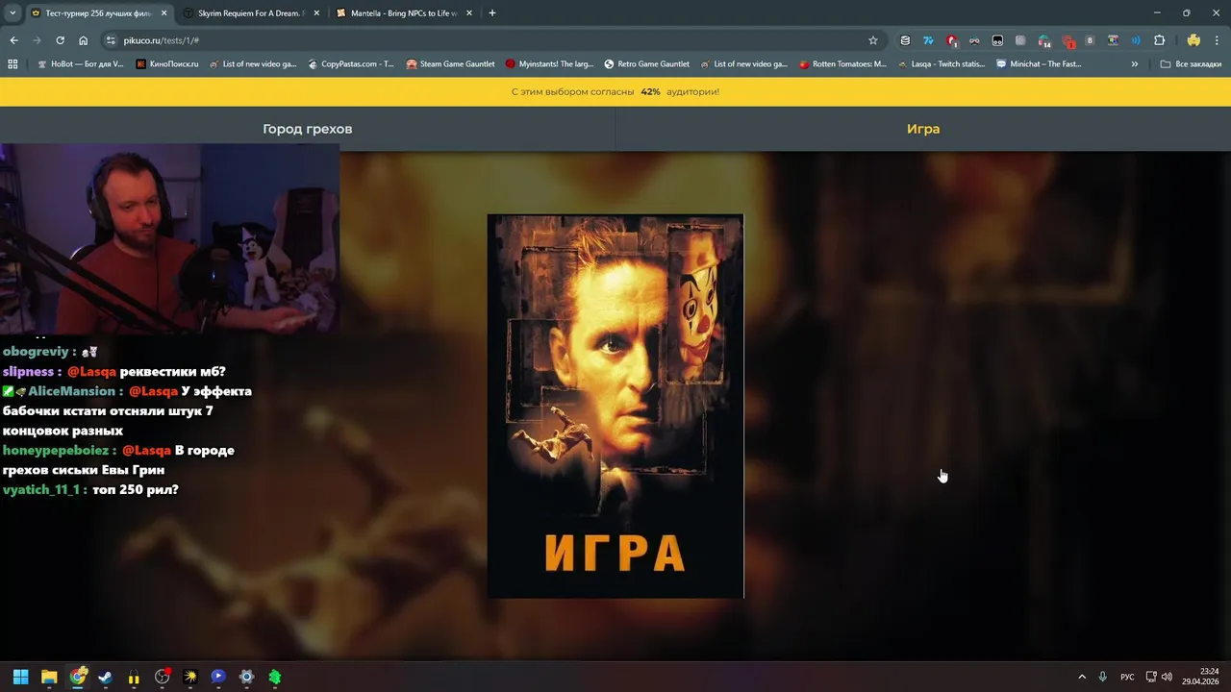The width and height of the screenshot is (1231, 692).
Task: Open the browser home page
Action: pos(84,40)
